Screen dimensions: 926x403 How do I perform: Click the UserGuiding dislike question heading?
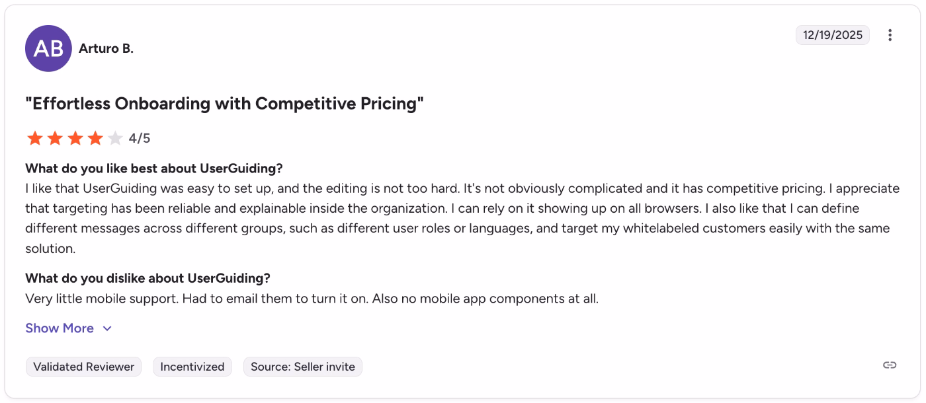click(x=148, y=278)
